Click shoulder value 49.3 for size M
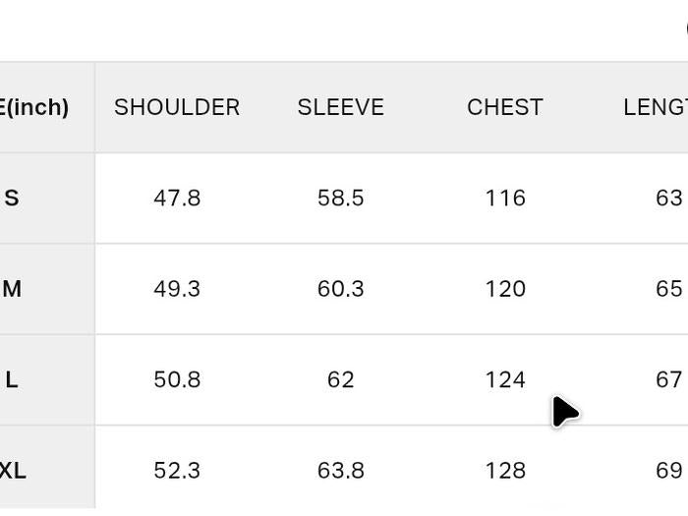This screenshot has width=688, height=516. tap(177, 289)
